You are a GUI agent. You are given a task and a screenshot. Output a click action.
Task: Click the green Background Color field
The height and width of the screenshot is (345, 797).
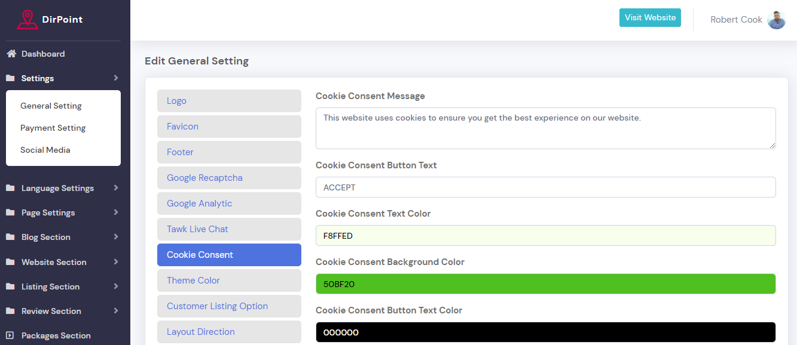[545, 284]
